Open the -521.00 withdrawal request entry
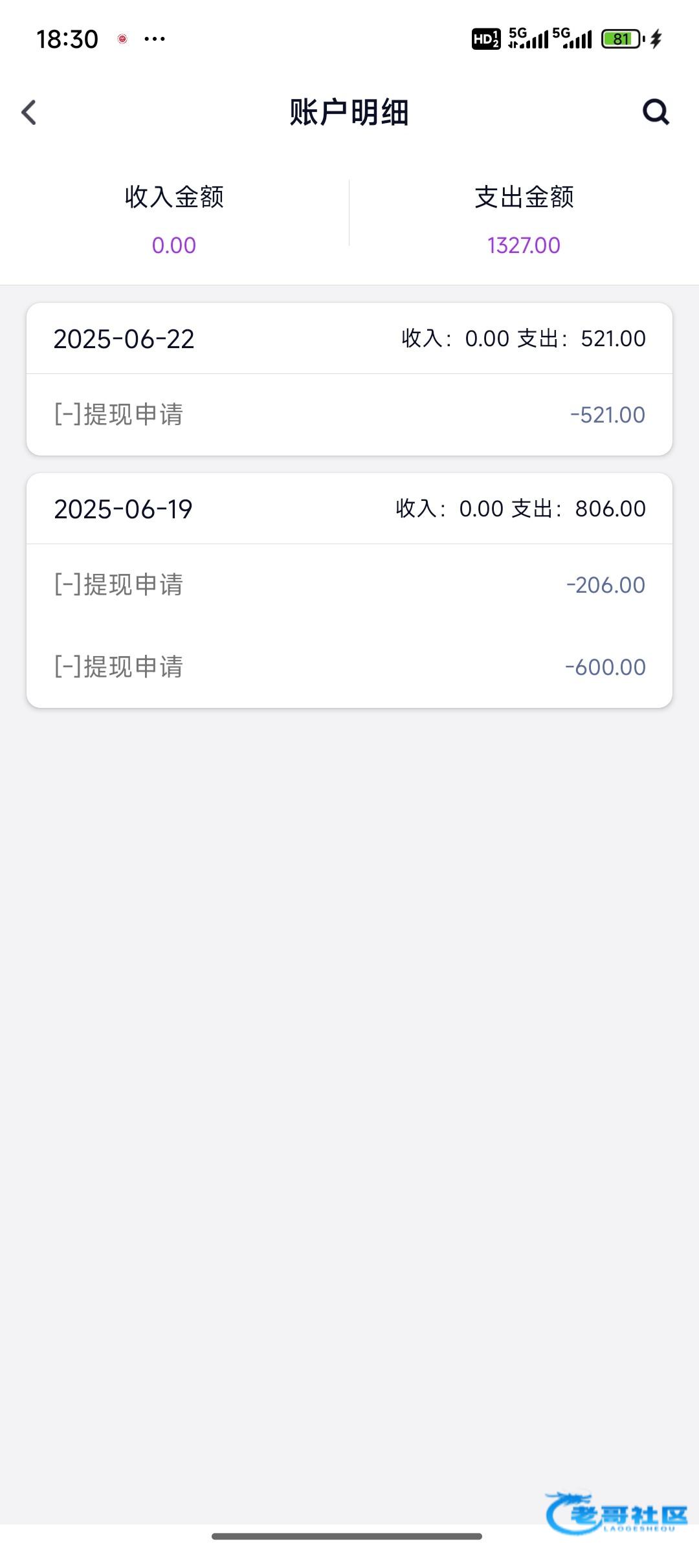 point(349,415)
